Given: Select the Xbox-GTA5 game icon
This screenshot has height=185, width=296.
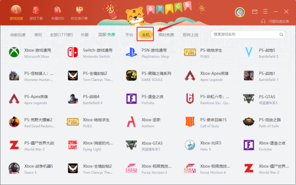Looking at the screenshot, I should point(131,145).
